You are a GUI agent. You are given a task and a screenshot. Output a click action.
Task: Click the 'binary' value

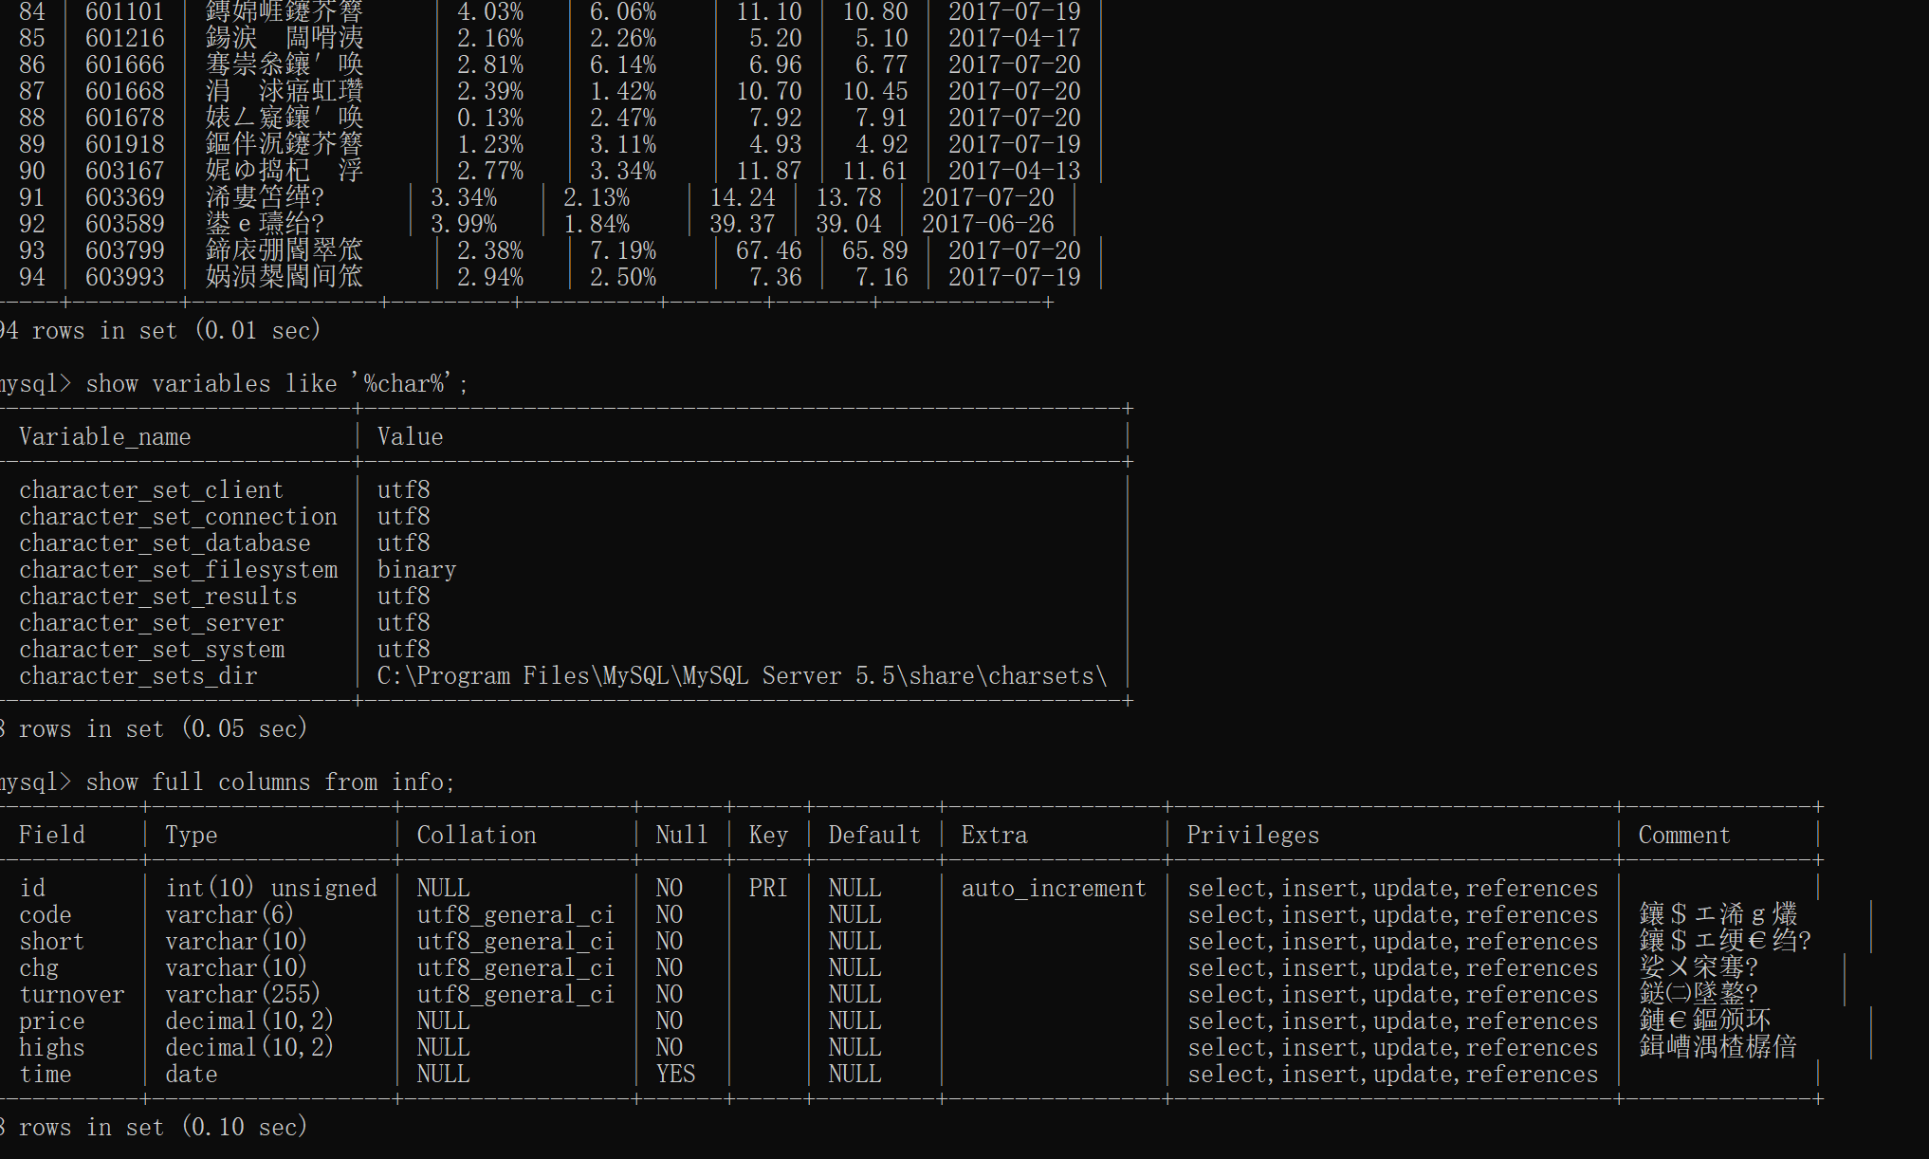coord(416,570)
